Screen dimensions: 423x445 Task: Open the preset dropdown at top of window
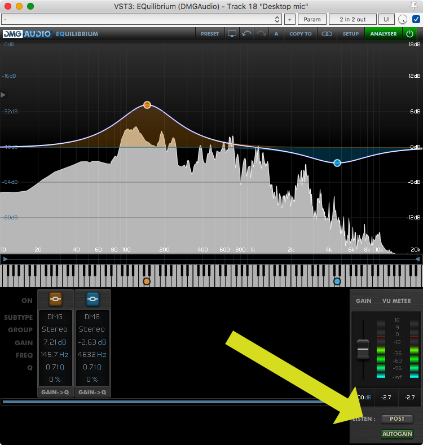pyautogui.click(x=142, y=19)
